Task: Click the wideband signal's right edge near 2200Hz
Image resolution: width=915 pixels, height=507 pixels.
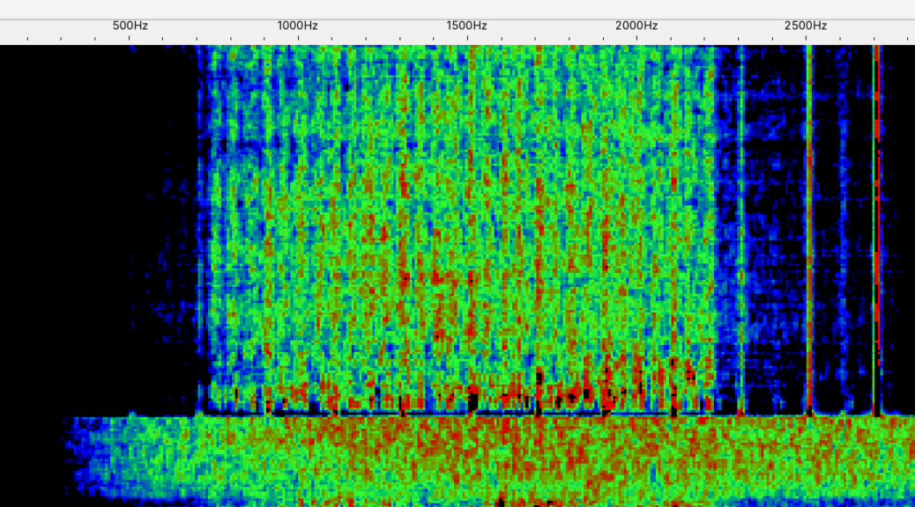Action: point(712,220)
